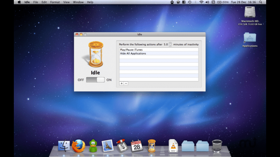
Task: Click the Bluetooth menu bar icon
Action: pyautogui.click(x=196, y=2)
